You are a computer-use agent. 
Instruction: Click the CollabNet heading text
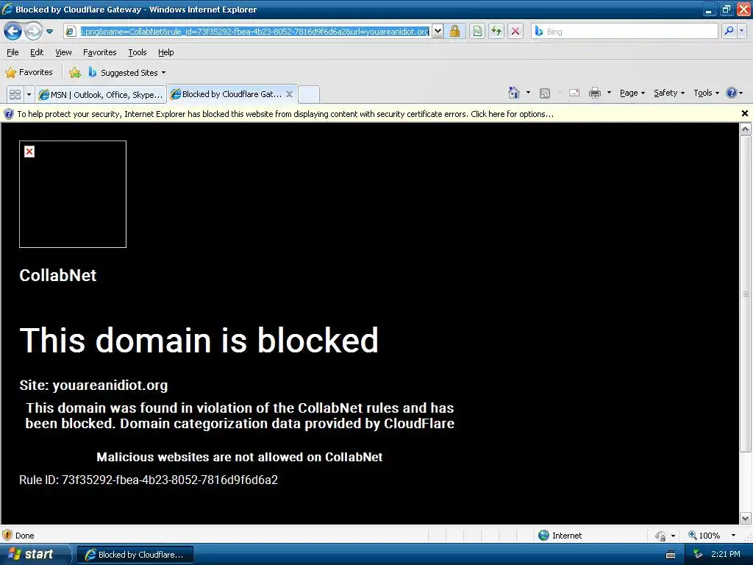click(x=57, y=275)
